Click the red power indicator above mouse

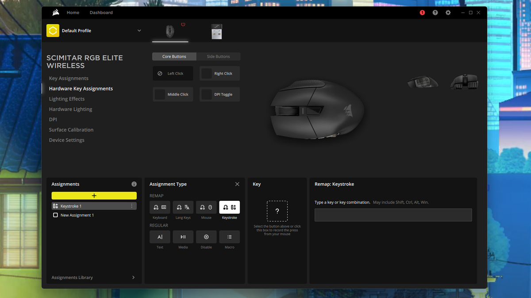click(183, 24)
